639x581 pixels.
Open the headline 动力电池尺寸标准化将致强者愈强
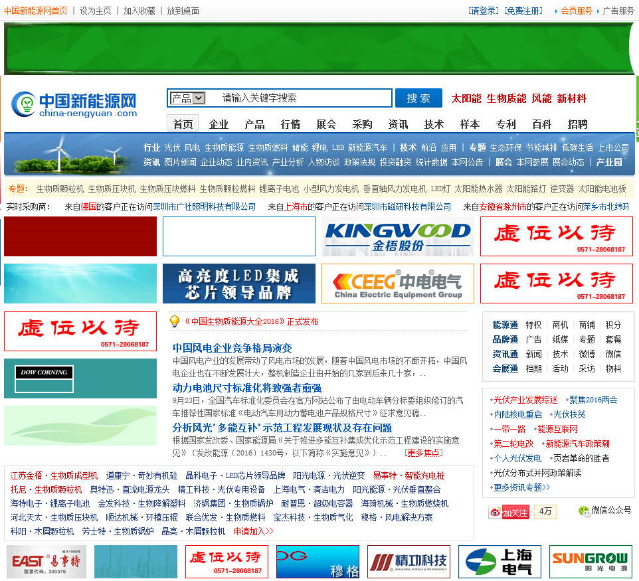(247, 388)
